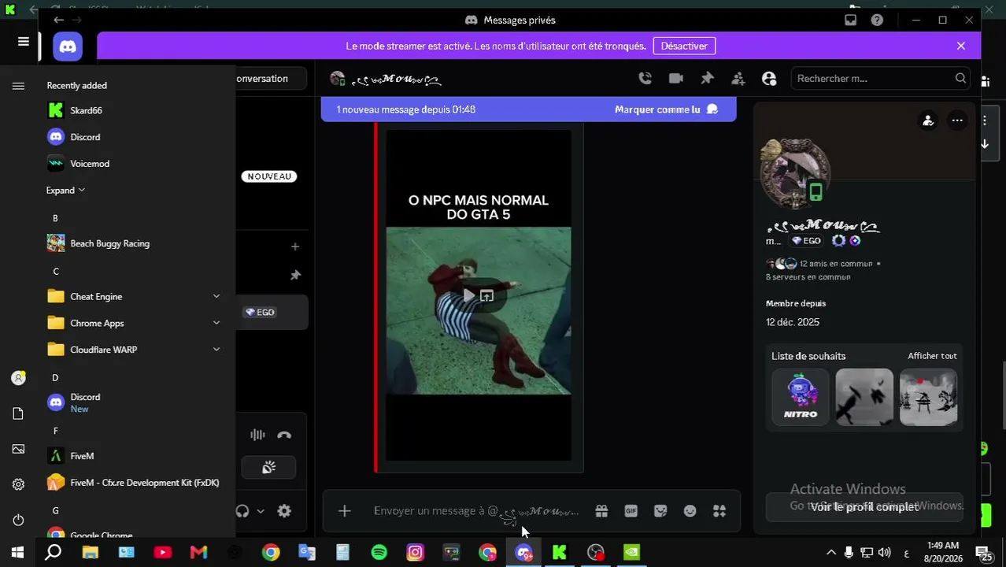The width and height of the screenshot is (1006, 567).
Task: Expand the Chrome Apps folder
Action: coord(134,323)
